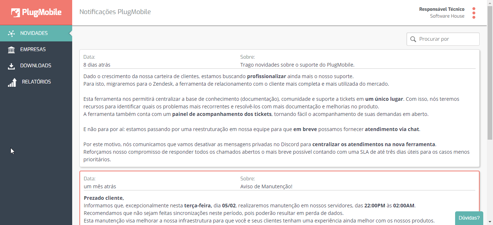Click the '8 dias atrás' date
The height and width of the screenshot is (225, 493).
pos(97,65)
